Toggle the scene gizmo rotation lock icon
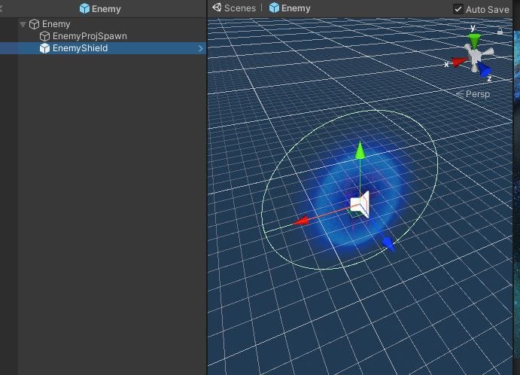 tap(500, 32)
